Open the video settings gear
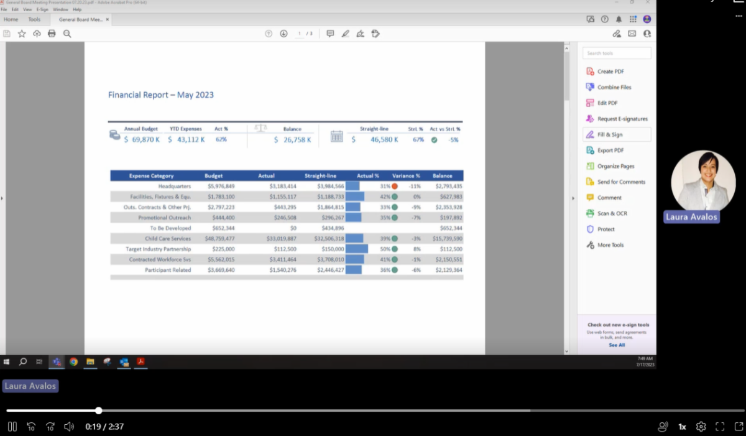Image resolution: width=746 pixels, height=436 pixels. (x=701, y=427)
